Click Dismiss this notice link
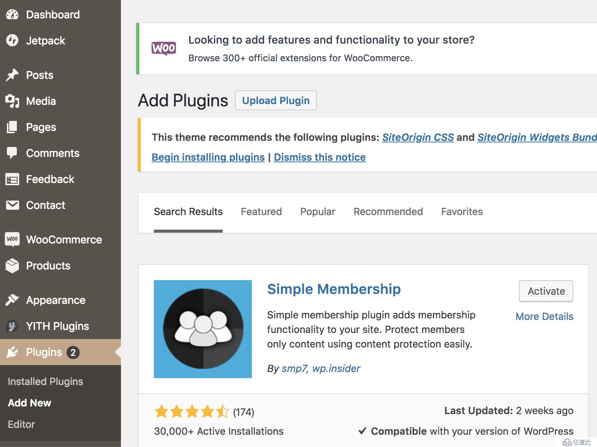Image resolution: width=597 pixels, height=447 pixels. pyautogui.click(x=320, y=157)
